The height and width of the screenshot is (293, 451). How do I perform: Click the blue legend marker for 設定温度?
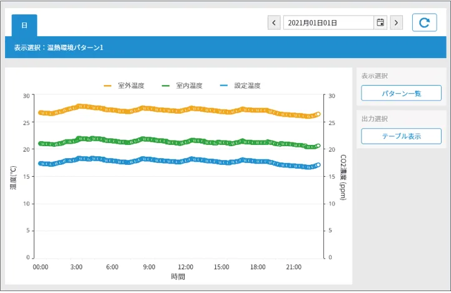pyautogui.click(x=224, y=86)
